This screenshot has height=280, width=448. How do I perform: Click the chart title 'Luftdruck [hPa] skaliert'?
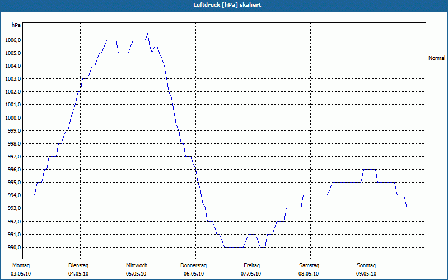227,5
